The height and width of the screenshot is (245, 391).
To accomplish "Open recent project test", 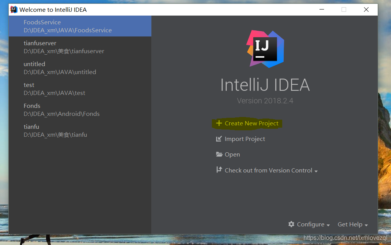I will point(80,89).
